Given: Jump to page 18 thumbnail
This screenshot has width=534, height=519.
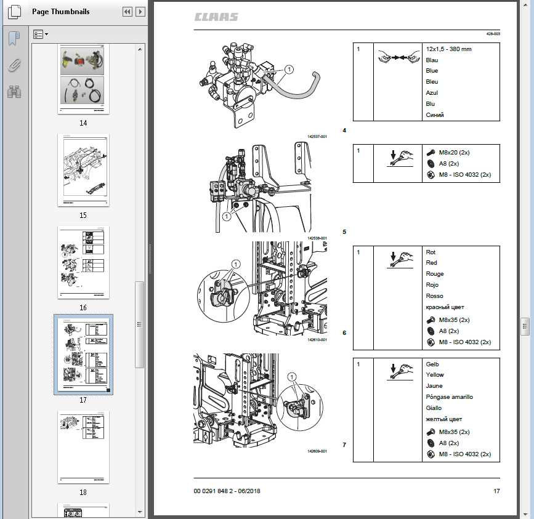Looking at the screenshot, I should pyautogui.click(x=83, y=447).
